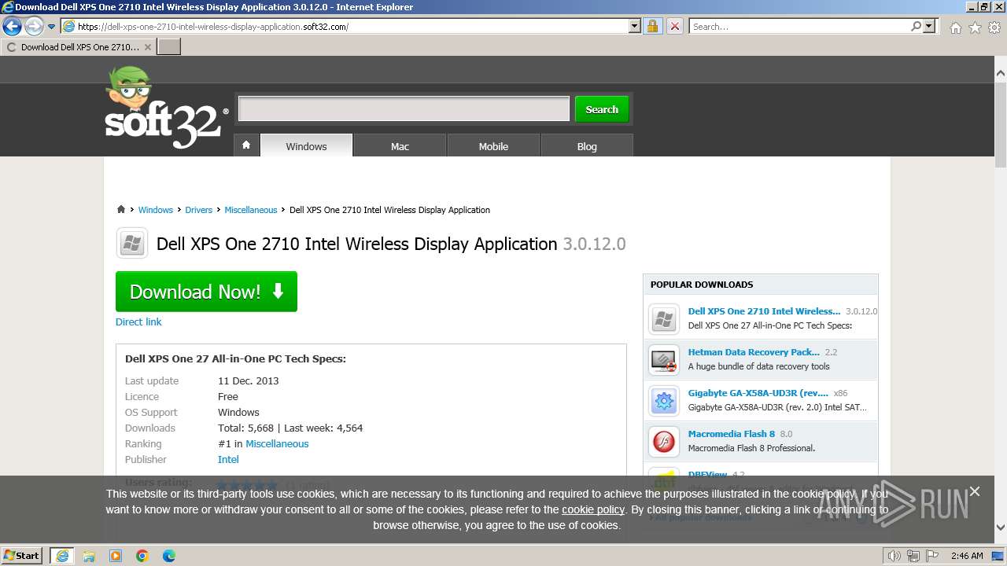Screen dimensions: 1007x566
Task: Open the Drivers breadcrumb link
Action: click(x=198, y=210)
